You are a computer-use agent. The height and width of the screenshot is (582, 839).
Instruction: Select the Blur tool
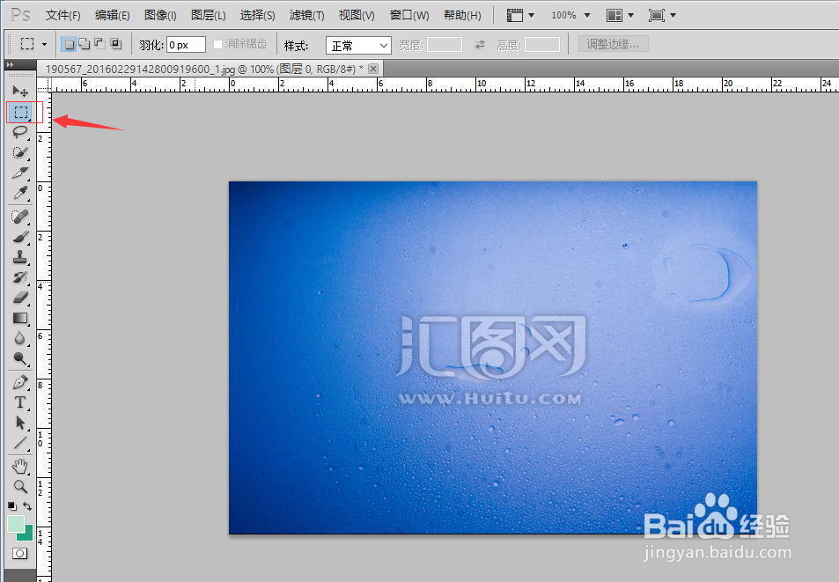20,338
